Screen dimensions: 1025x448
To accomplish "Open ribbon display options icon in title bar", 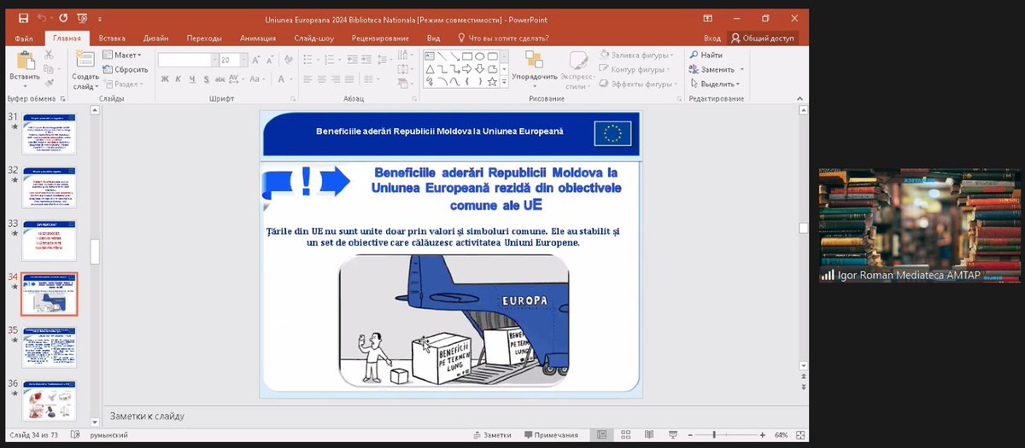I will [x=708, y=17].
